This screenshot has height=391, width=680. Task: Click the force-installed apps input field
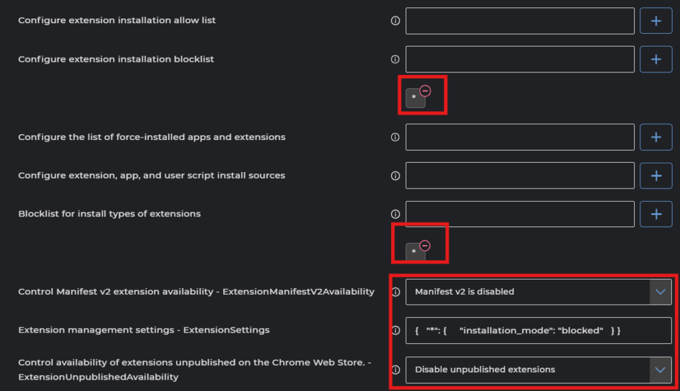520,137
